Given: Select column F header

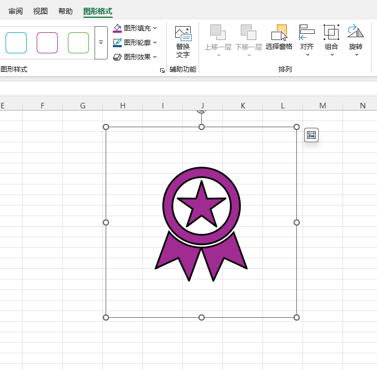Looking at the screenshot, I should (x=43, y=106).
